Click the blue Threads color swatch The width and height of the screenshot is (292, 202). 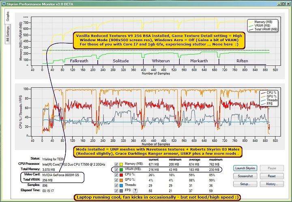[x=121, y=185]
